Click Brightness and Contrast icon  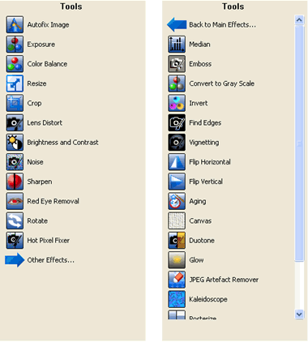pos(15,143)
